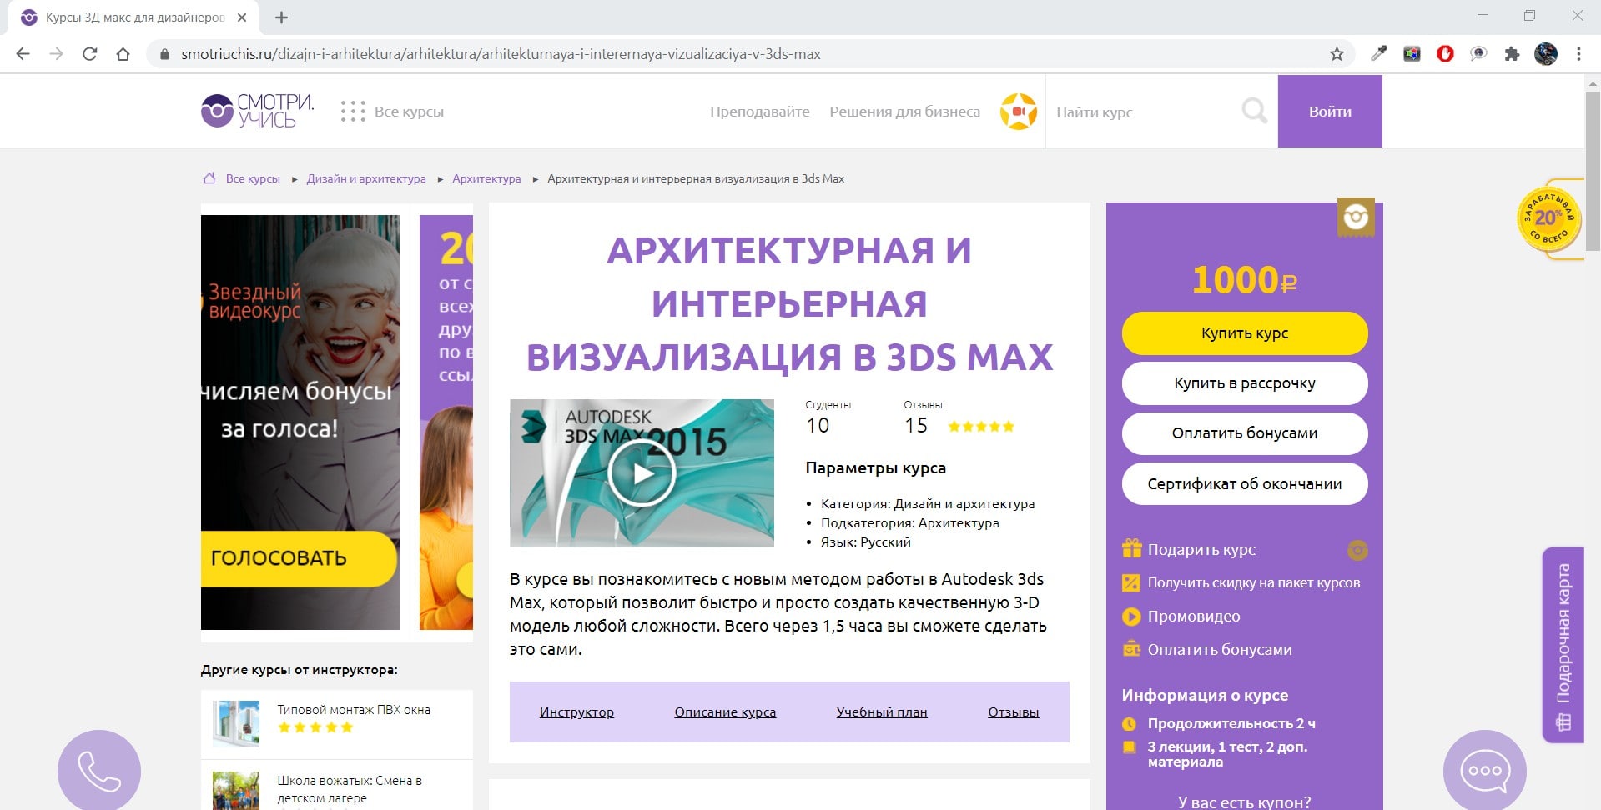Open the Все курсы grid menu
The width and height of the screenshot is (1601, 810).
(x=392, y=112)
